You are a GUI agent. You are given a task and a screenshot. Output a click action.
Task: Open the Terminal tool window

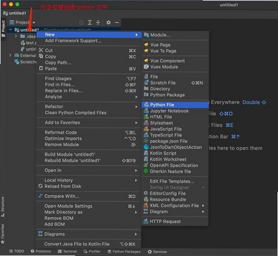tap(67, 251)
